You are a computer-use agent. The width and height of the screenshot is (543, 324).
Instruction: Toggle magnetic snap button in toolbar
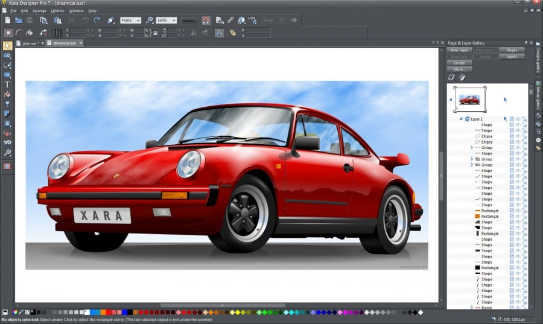click(x=206, y=20)
